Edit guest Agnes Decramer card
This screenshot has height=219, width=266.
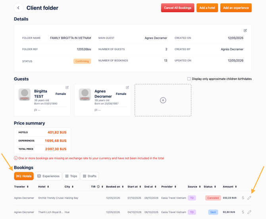[x=127, y=88]
